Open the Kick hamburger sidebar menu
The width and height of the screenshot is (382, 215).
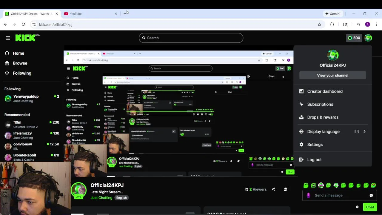(x=8, y=38)
